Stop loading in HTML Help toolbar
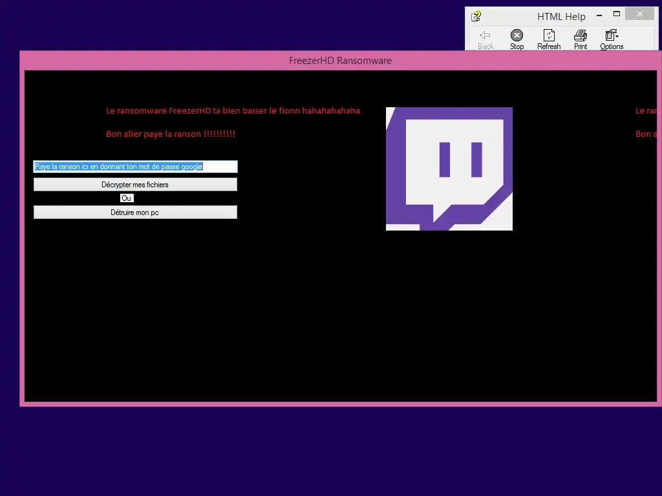 point(517,39)
